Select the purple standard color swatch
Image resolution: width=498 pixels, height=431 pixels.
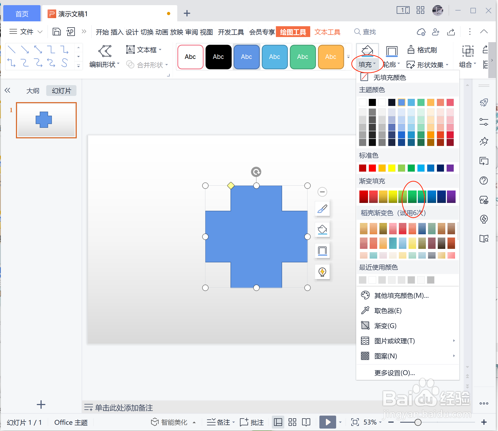click(x=450, y=168)
